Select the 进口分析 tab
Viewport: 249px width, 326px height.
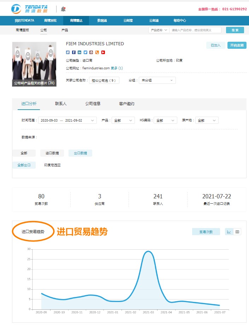[29, 104]
